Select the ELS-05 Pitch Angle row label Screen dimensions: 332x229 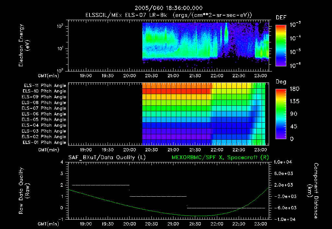pos(44,120)
